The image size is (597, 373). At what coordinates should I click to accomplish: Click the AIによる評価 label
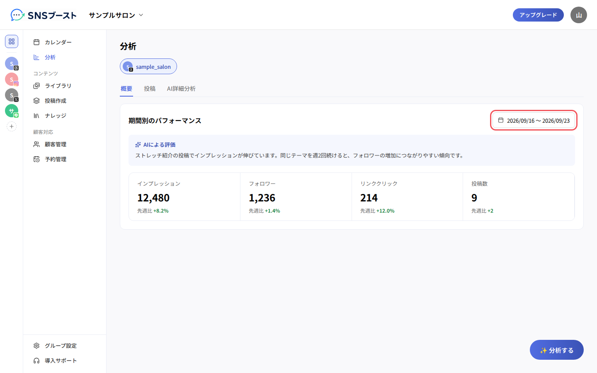pos(159,145)
